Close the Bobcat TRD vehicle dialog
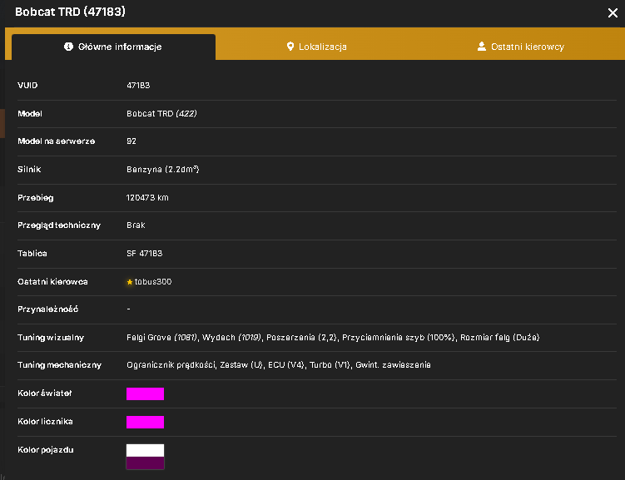Viewport: 625px width, 480px height. [613, 13]
